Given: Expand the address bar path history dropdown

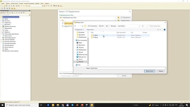Looking at the screenshot, I should [x=140, y=26].
